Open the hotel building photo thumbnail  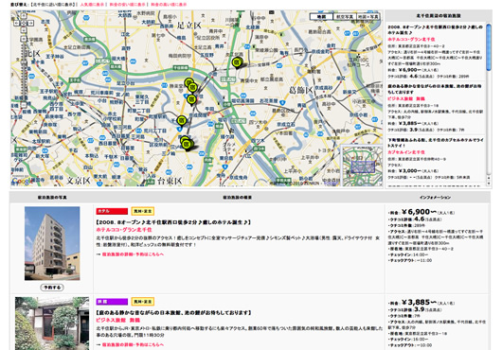52,243
